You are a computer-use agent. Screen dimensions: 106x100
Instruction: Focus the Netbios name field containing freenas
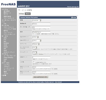[41, 24]
